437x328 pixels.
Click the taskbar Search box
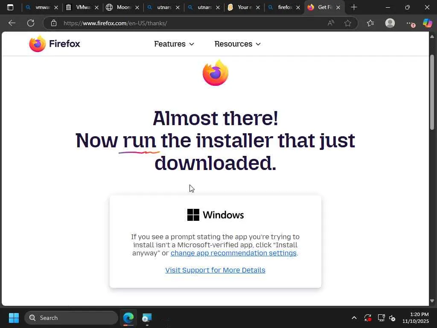point(71,318)
